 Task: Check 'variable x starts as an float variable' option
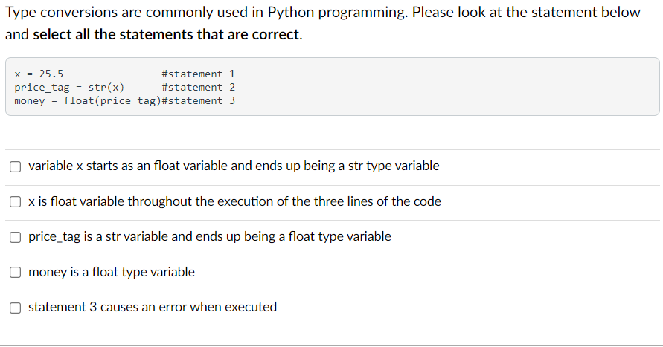pos(15,166)
